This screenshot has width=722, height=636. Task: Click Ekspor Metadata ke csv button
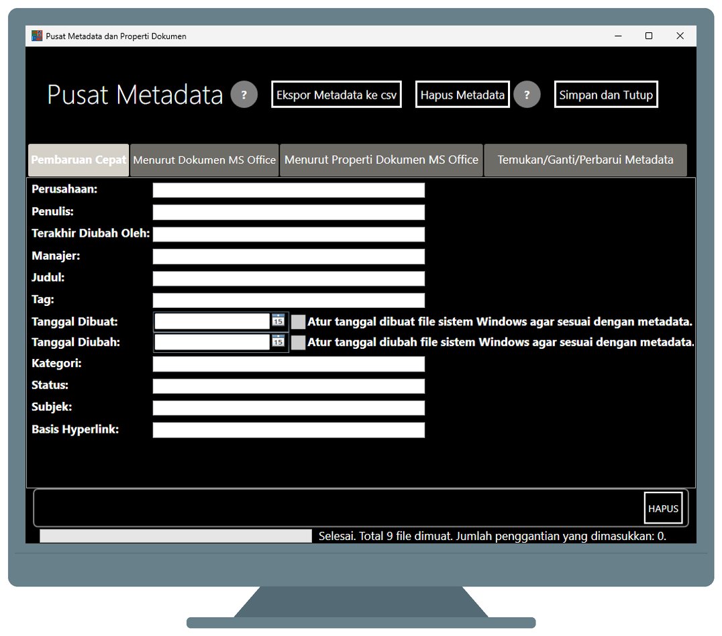click(337, 95)
